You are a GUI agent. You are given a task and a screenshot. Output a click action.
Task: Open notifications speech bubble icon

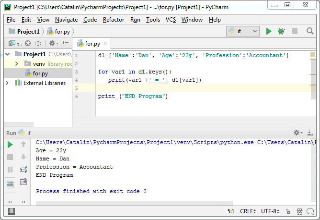tap(310, 211)
